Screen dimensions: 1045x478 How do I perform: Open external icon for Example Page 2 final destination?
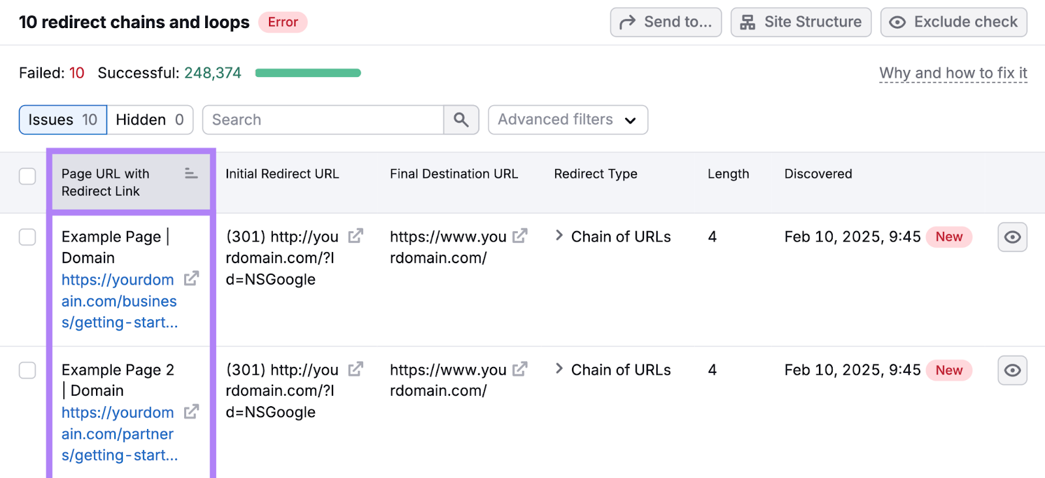(520, 369)
